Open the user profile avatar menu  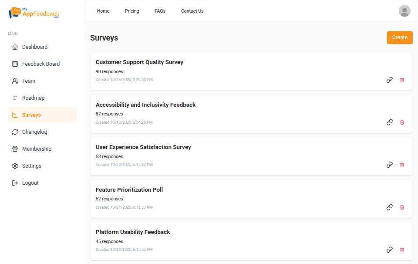coord(404,10)
